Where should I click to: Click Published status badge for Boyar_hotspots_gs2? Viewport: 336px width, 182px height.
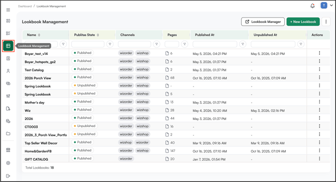83,61
